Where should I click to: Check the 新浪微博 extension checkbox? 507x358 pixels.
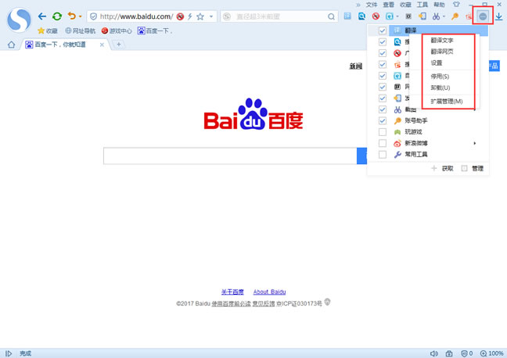[x=382, y=144]
